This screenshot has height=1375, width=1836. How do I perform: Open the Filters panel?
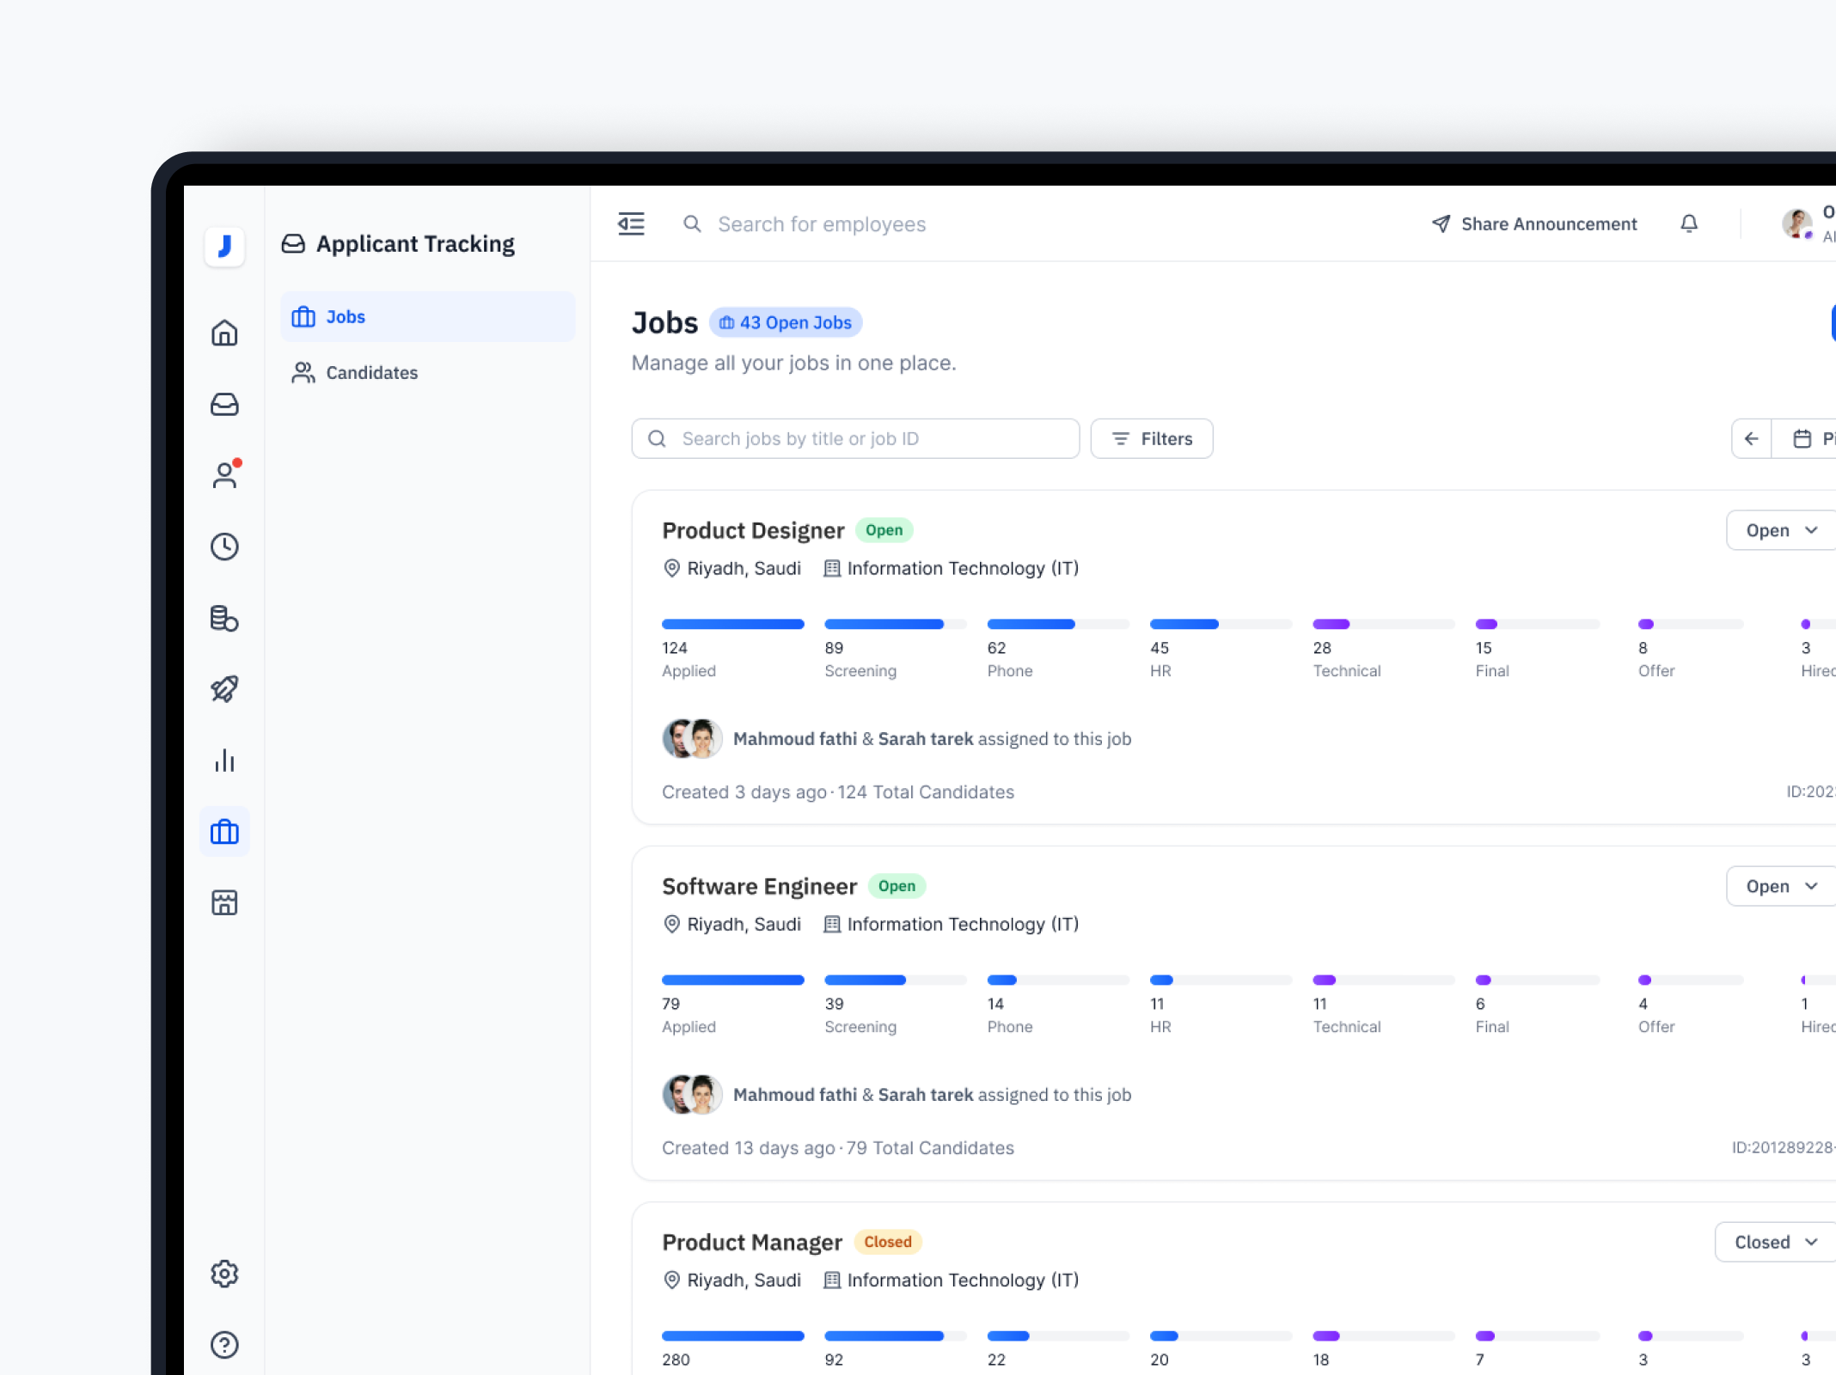[1152, 438]
